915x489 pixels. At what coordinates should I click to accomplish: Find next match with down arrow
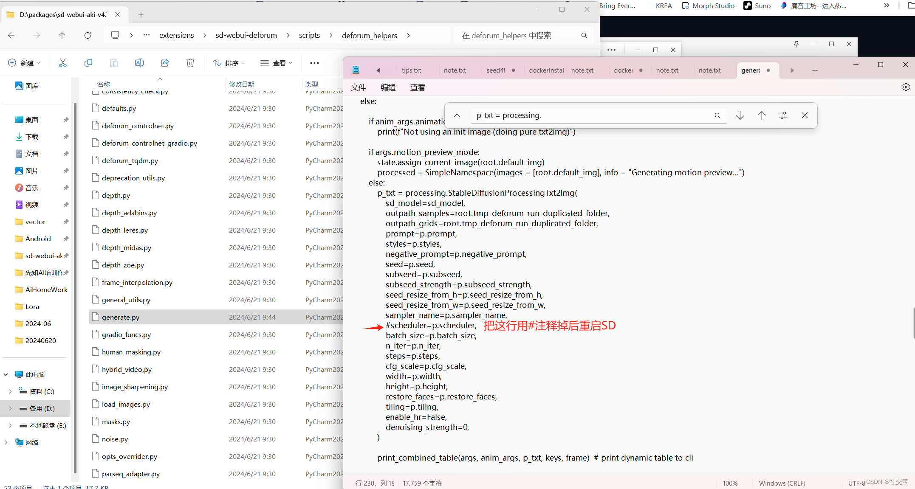[740, 115]
